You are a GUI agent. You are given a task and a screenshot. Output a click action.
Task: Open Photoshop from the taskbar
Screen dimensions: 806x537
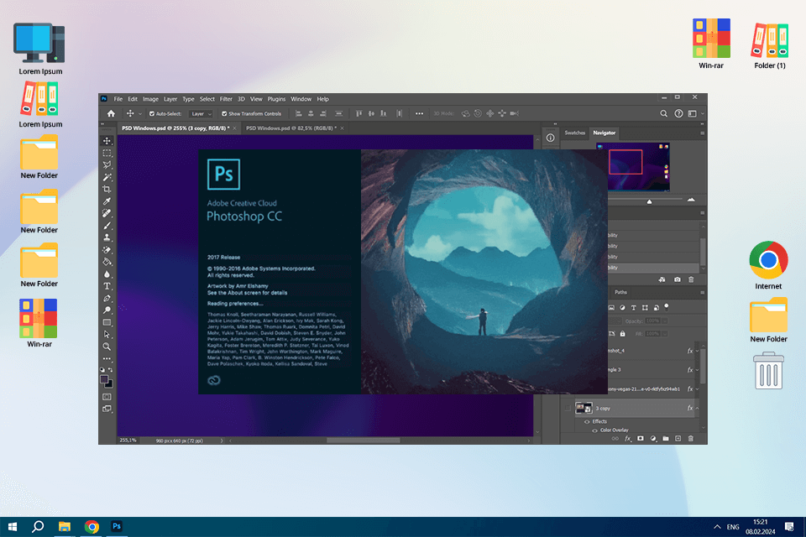[117, 526]
